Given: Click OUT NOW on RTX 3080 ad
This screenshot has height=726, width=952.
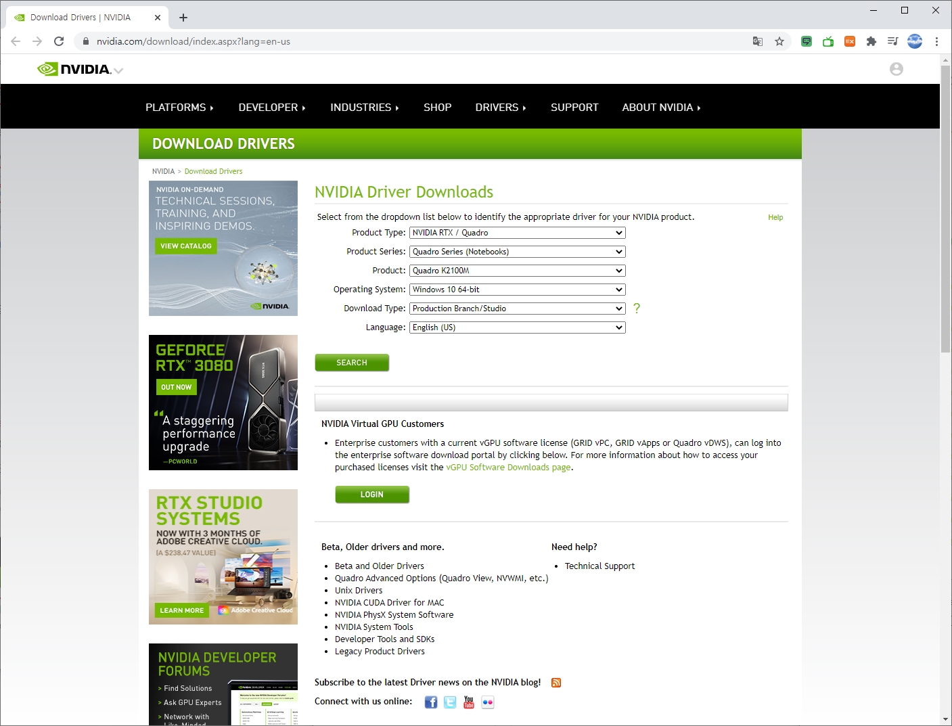Looking at the screenshot, I should [176, 387].
